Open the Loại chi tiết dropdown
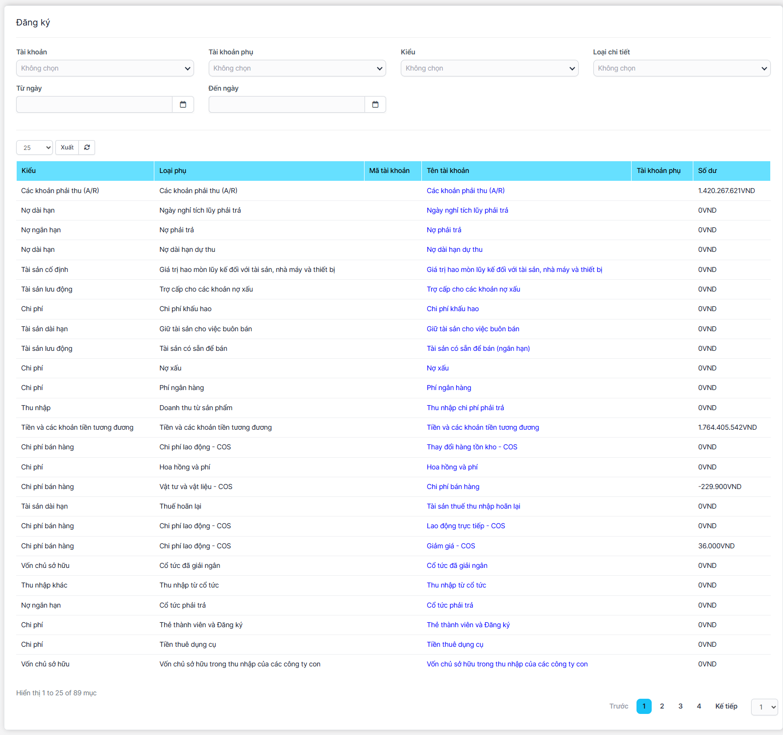 point(681,68)
